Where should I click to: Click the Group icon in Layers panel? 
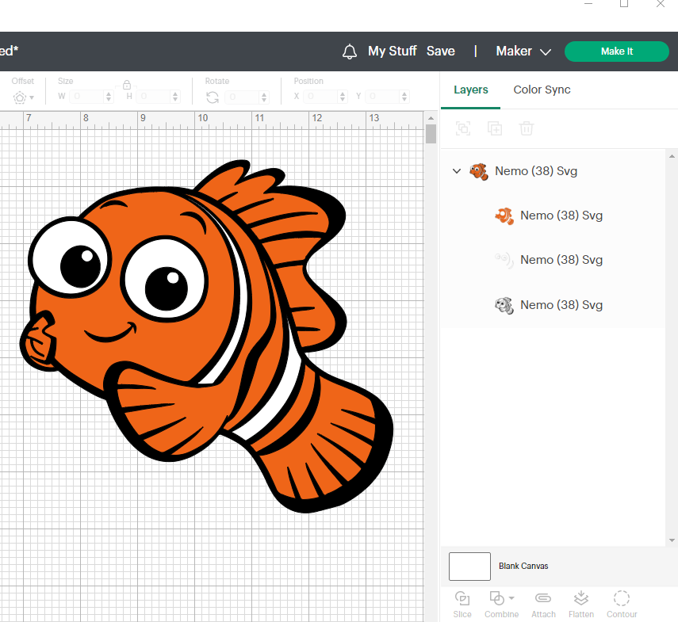(463, 128)
